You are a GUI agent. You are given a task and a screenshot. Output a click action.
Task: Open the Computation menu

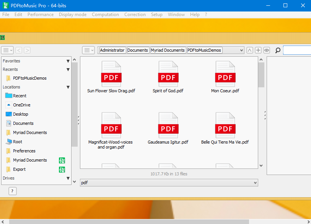point(105,14)
